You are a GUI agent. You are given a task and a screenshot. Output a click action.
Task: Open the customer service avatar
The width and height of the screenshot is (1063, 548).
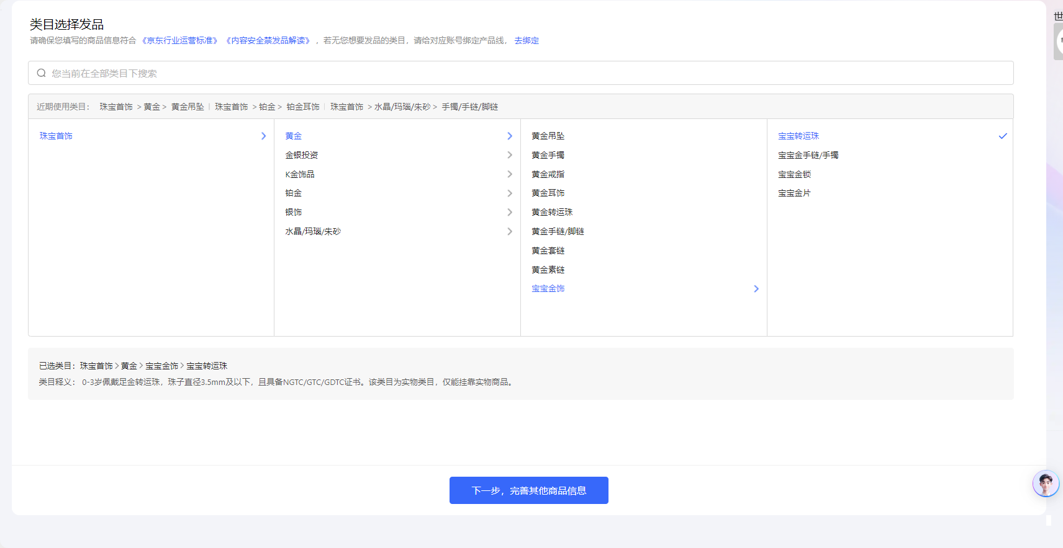point(1046,484)
